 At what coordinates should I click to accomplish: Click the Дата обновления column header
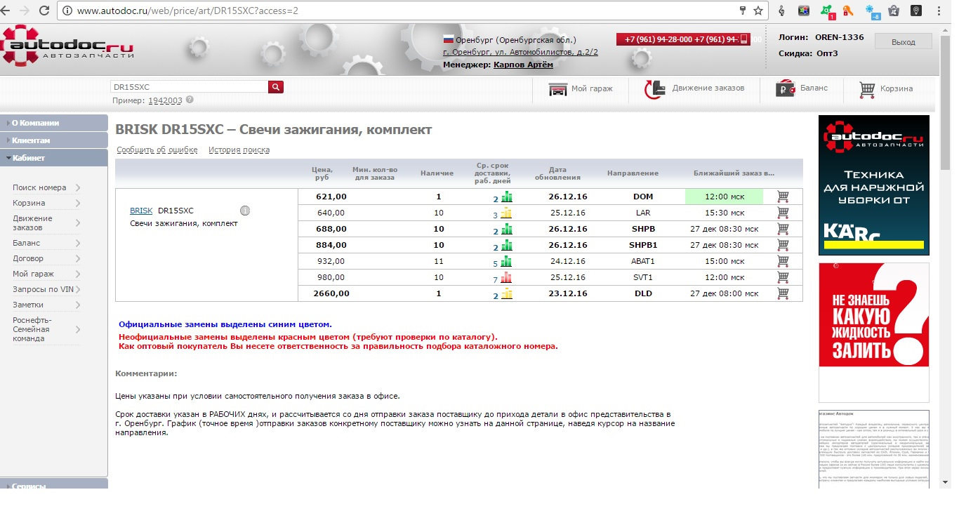pyautogui.click(x=558, y=173)
